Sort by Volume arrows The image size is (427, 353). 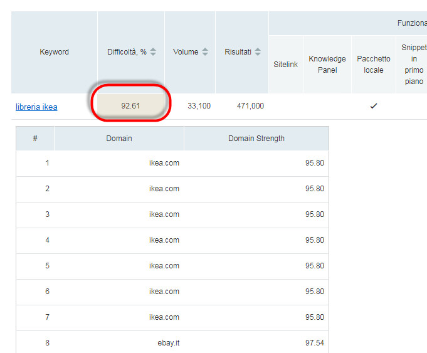205,52
